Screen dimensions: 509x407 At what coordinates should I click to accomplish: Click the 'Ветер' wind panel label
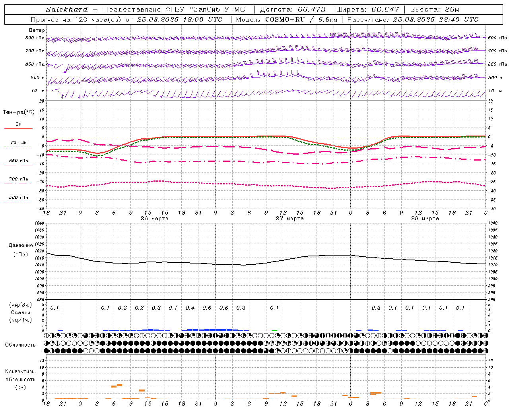coord(37,30)
